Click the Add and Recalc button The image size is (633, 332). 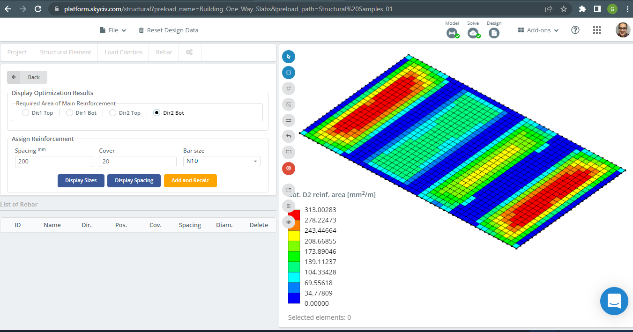[x=190, y=180]
